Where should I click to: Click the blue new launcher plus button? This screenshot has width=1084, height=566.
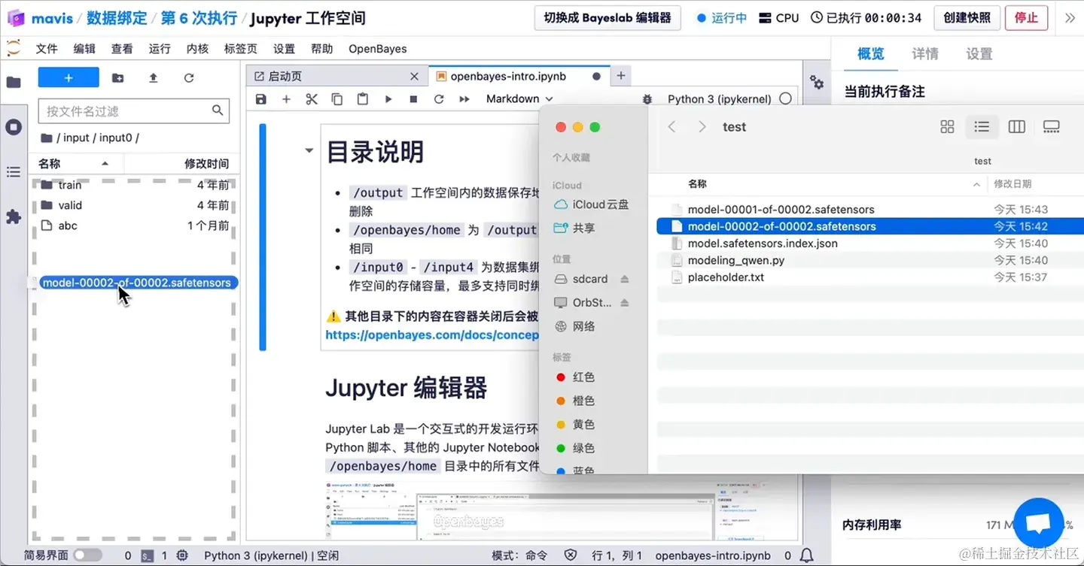tap(69, 77)
